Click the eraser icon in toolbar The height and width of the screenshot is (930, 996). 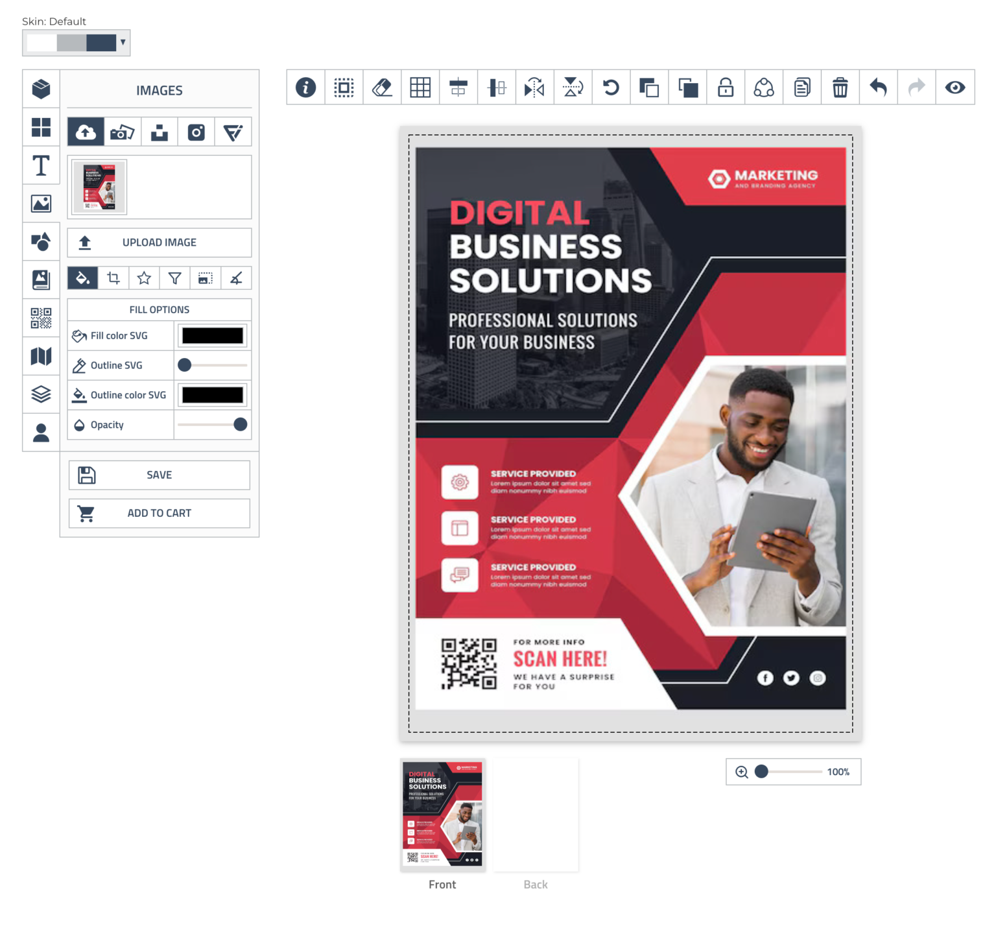[382, 88]
